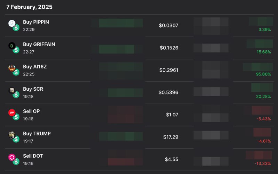Image resolution: width=278 pixels, height=174 pixels.
Task: Click the GRIFFAIN token icon
Action: (x=12, y=46)
